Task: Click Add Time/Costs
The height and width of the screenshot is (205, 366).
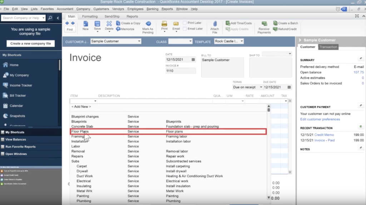Action: pyautogui.click(x=239, y=23)
